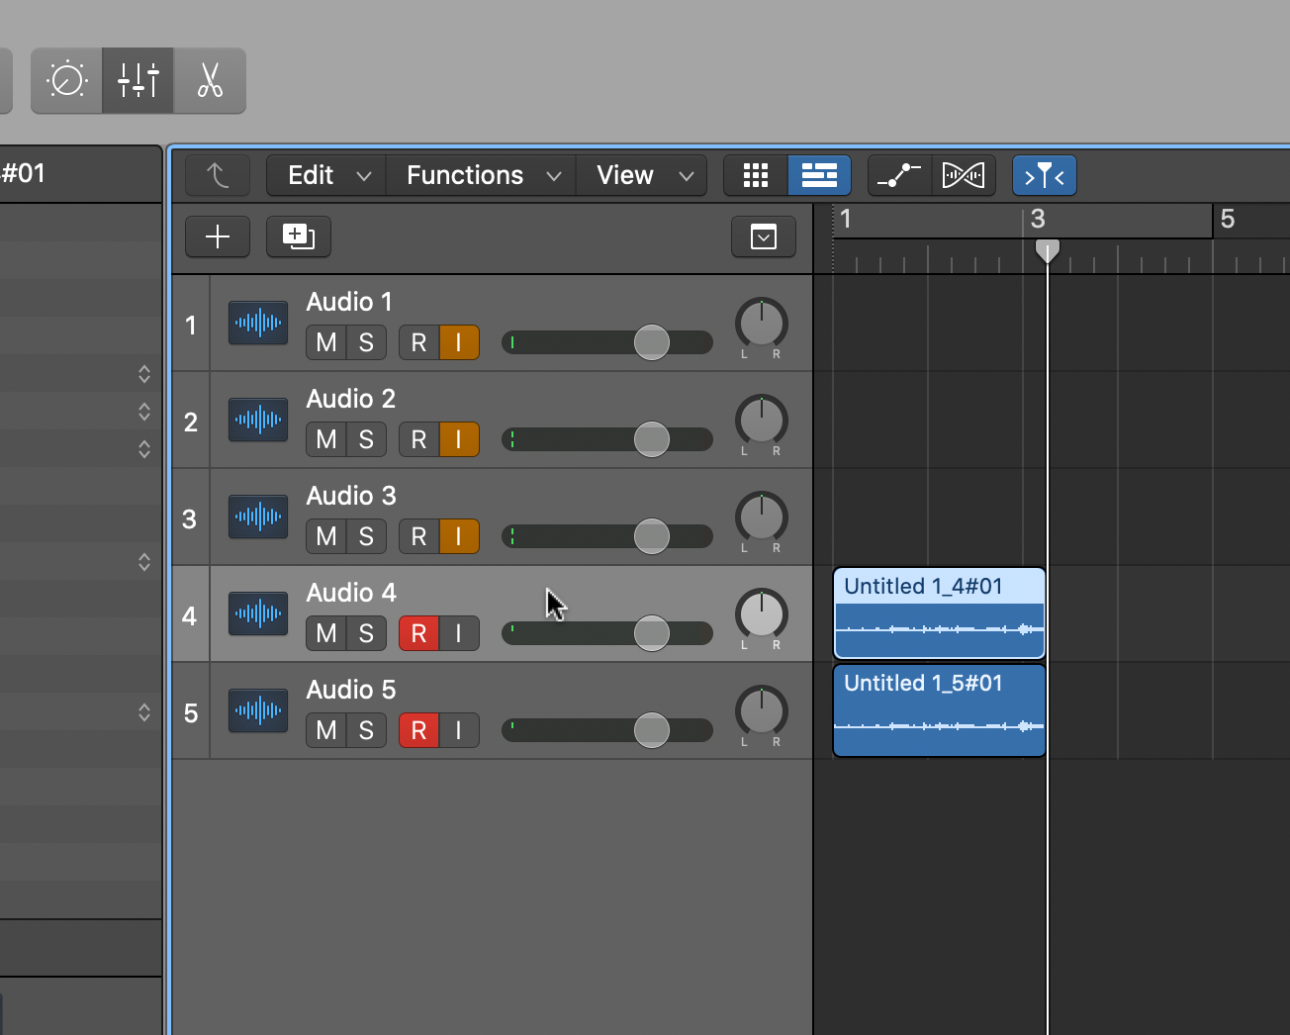
Task: Click the Audio 5 volume slider thumb
Action: coord(652,730)
